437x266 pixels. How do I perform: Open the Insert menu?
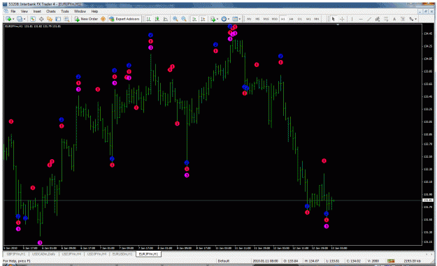[37, 11]
